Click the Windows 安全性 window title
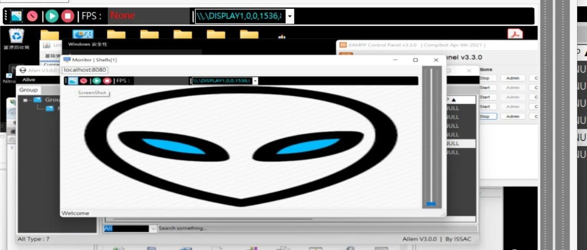This screenshot has width=587, height=250. (x=88, y=45)
